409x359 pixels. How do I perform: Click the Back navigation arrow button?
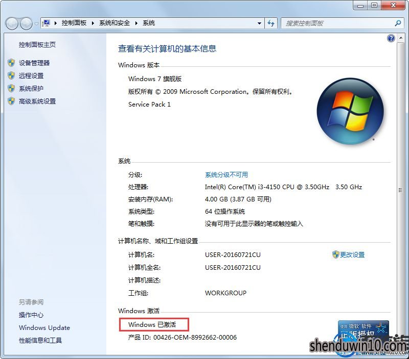12,23
